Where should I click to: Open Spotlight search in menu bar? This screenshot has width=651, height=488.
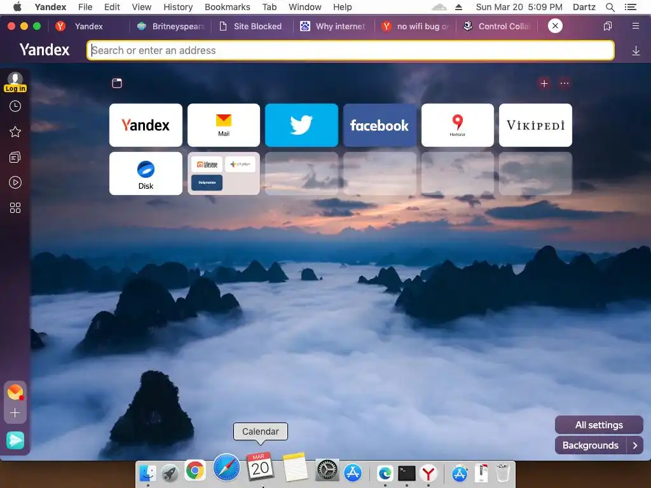[x=610, y=7]
